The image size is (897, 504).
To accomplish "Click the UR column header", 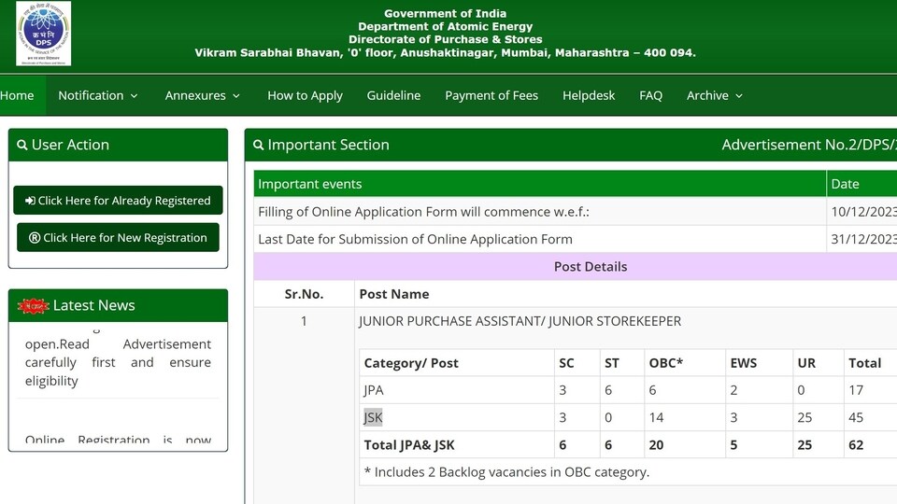I will coord(806,363).
